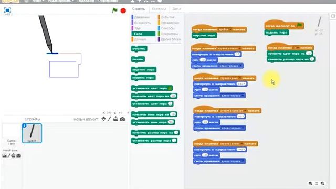The image size is (336, 189).
Task: Click the печать block in the palette
Action: coord(138,59)
